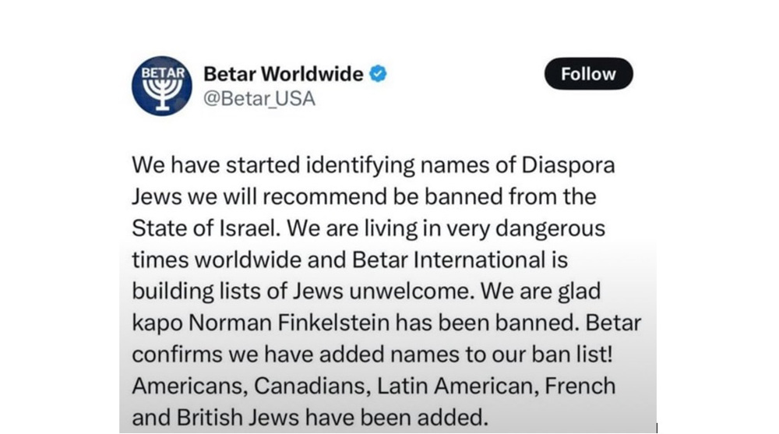Click the word 'kapo' in the tweet
779x434 pixels.
(x=157, y=323)
